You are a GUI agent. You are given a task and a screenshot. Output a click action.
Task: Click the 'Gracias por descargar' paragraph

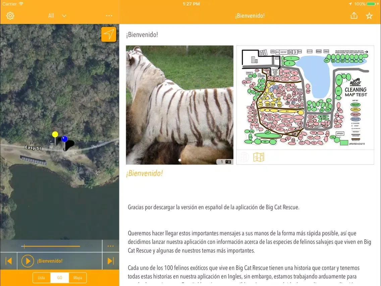[214, 207]
